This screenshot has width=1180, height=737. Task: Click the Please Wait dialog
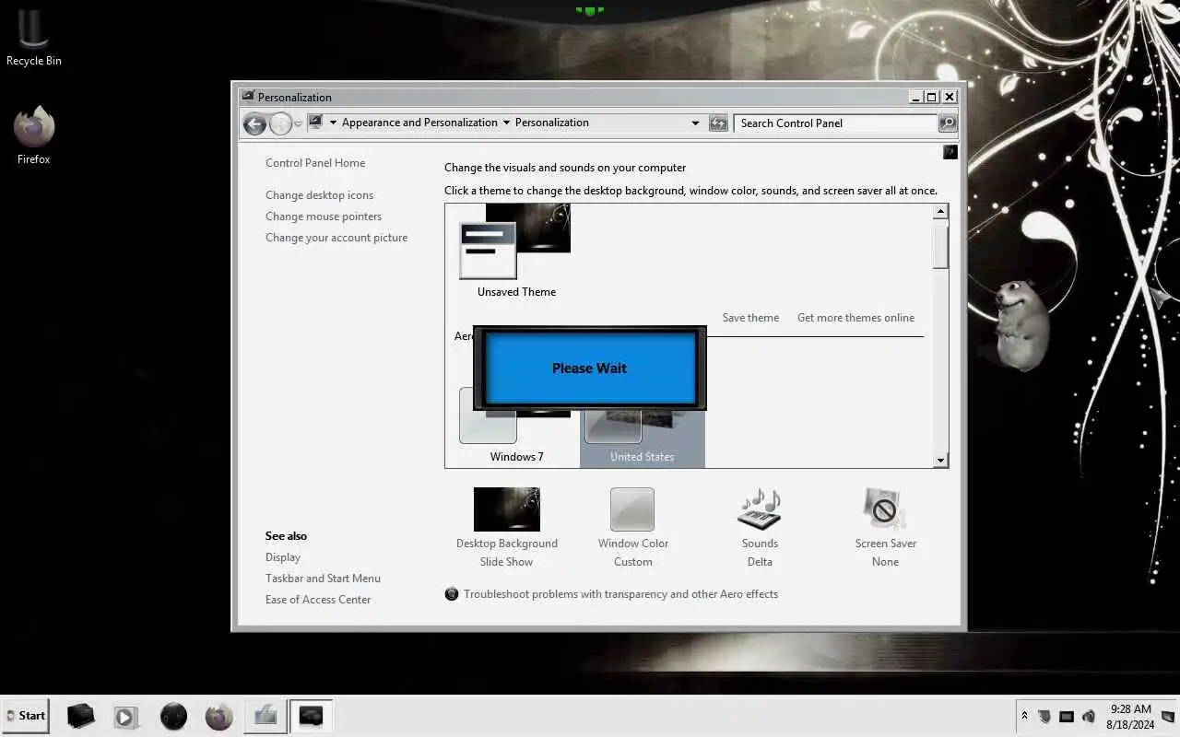[x=590, y=368]
